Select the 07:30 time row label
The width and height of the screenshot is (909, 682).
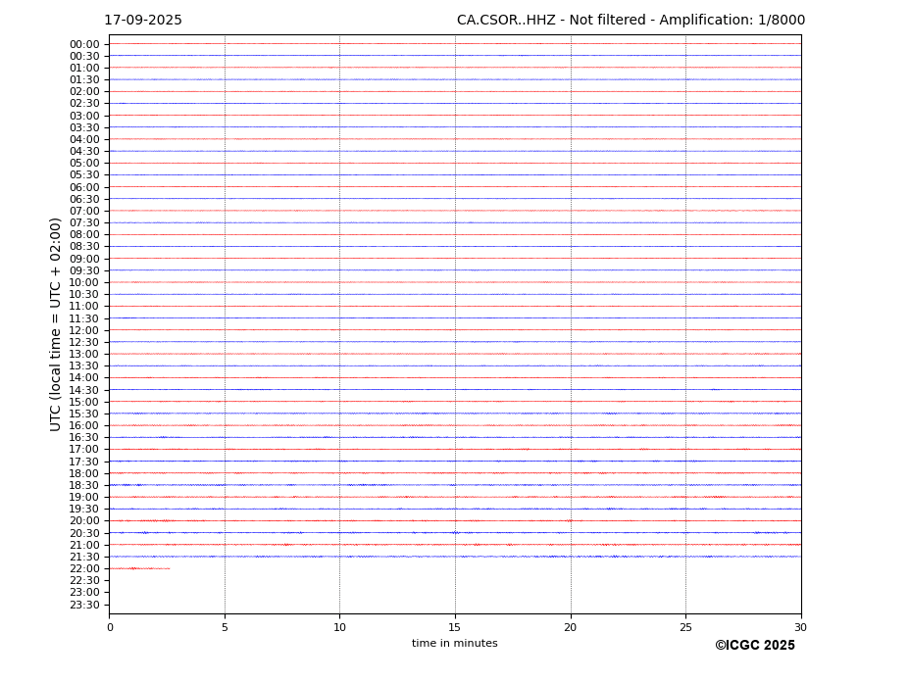(x=84, y=223)
